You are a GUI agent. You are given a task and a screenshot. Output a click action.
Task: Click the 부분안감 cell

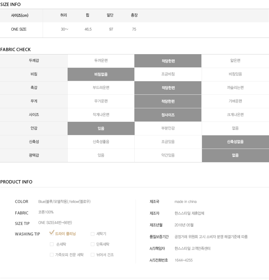click(x=168, y=128)
